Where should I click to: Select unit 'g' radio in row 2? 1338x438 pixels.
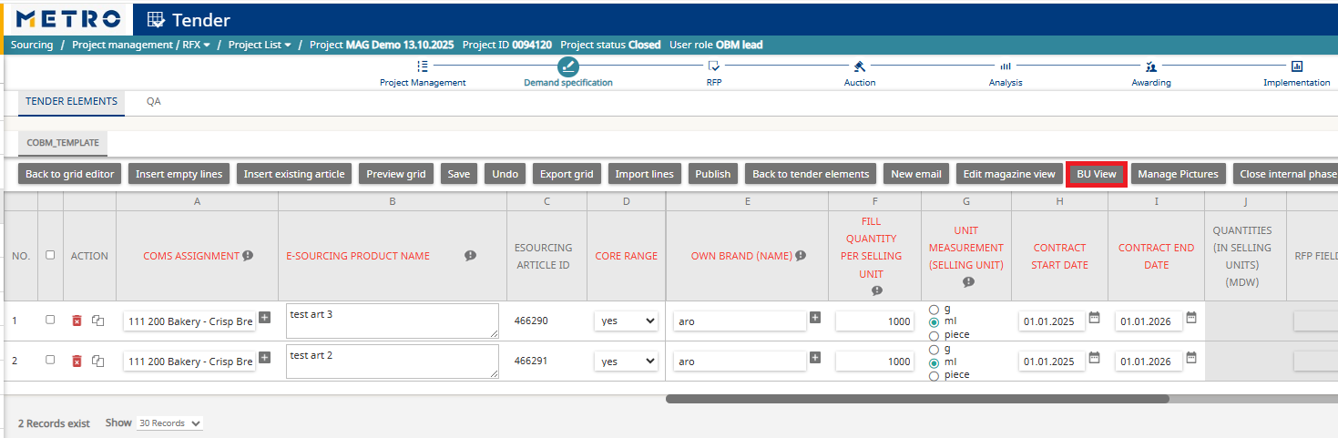coord(934,350)
